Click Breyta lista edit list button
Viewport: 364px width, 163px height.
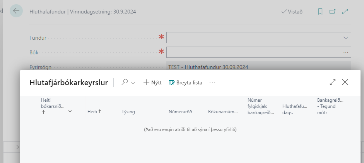[x=186, y=82]
